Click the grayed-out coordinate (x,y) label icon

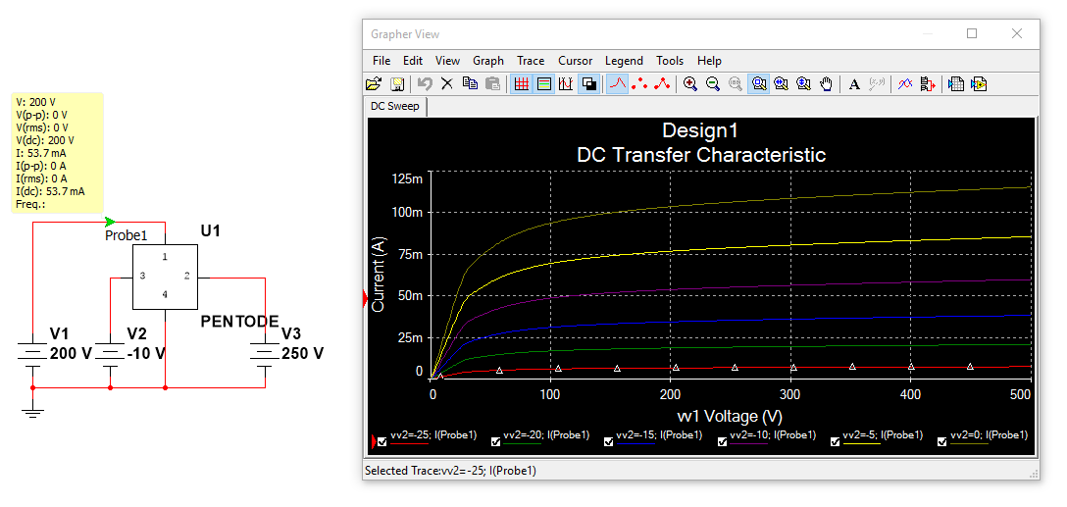pos(877,84)
